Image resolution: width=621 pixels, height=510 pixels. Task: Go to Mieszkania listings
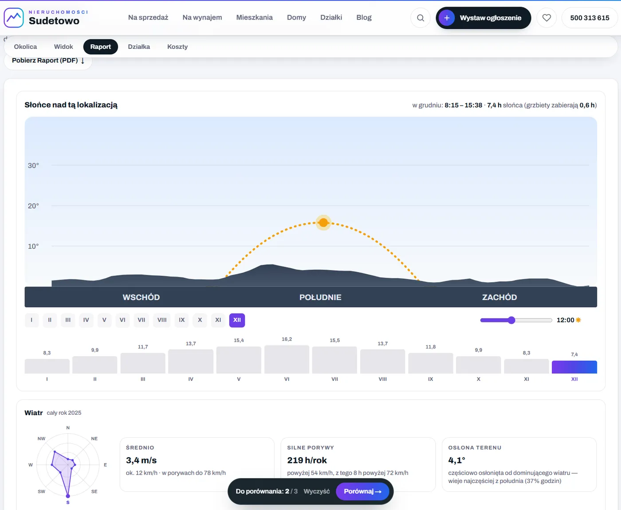(254, 18)
